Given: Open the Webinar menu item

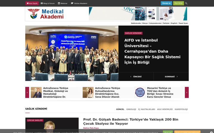Looking at the screenshot, I should coord(63,3).
